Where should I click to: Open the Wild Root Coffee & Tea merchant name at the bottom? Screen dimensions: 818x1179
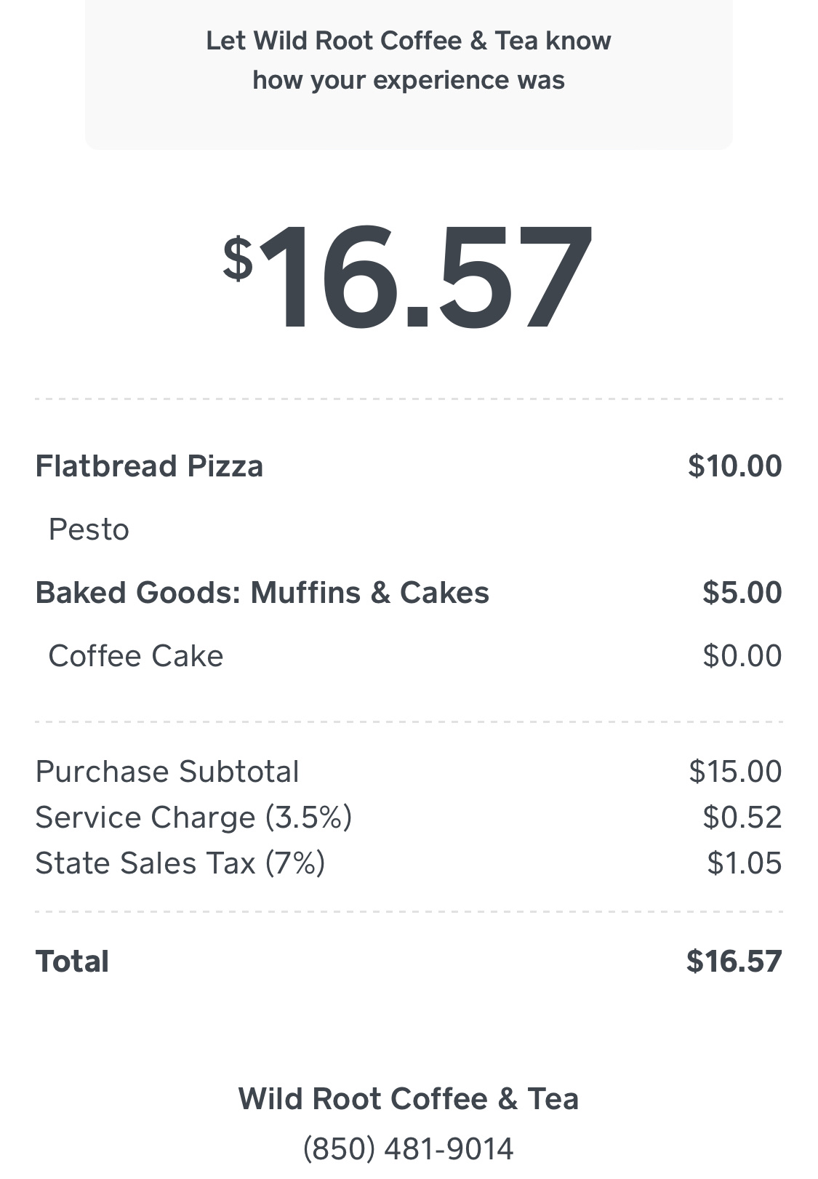(x=409, y=1099)
